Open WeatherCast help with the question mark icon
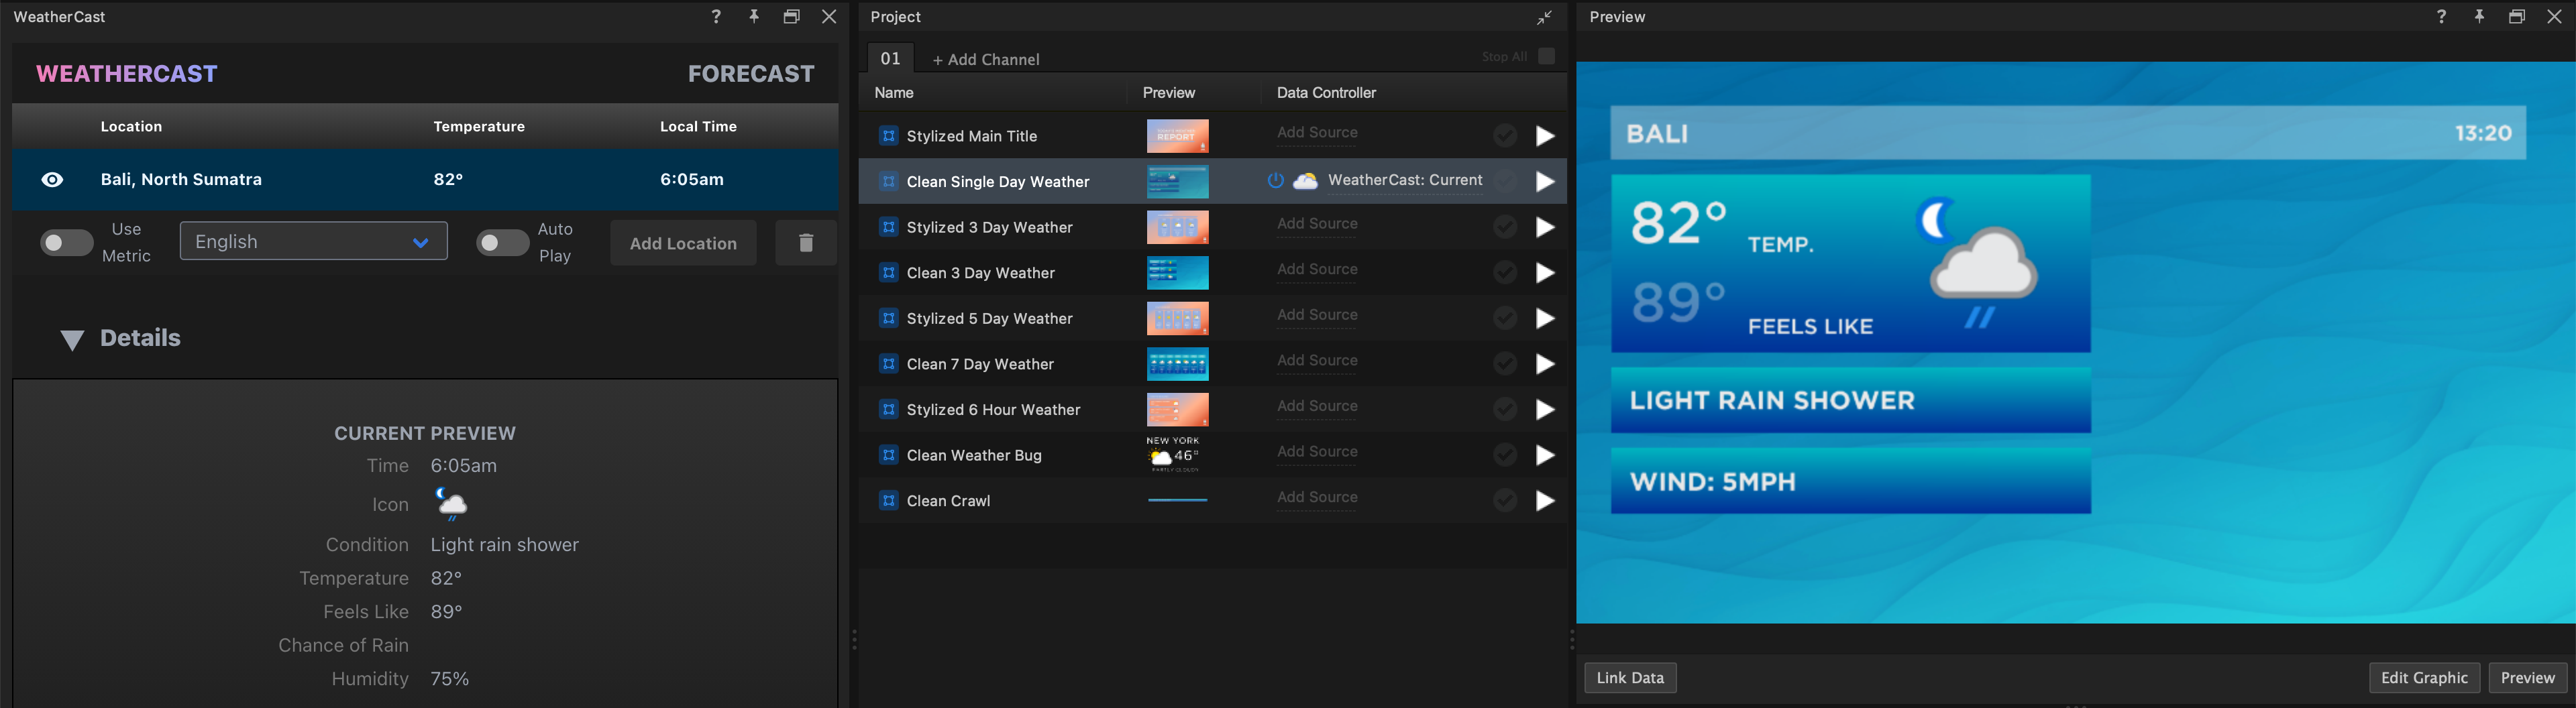2576x708 pixels. tap(715, 17)
